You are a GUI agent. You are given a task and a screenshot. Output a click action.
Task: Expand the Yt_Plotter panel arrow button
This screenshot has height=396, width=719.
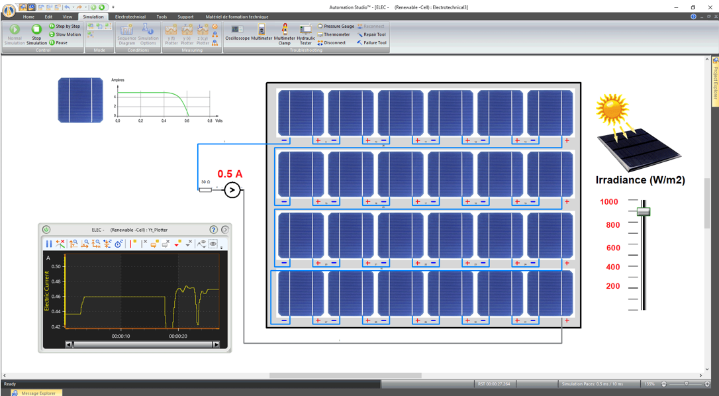pyautogui.click(x=225, y=230)
